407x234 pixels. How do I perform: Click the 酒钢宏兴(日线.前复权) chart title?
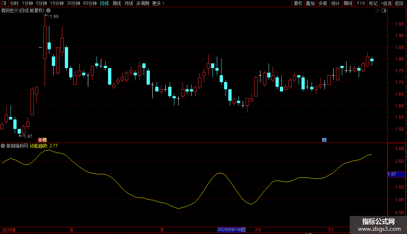tap(23, 11)
